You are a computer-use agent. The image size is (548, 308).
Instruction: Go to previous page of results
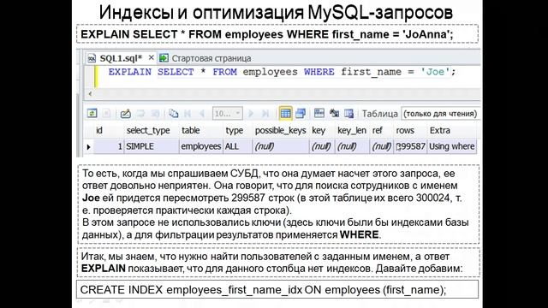[202, 113]
